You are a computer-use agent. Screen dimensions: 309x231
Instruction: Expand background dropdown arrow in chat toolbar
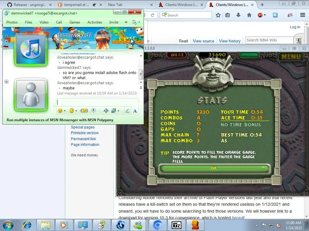pos(118,111)
